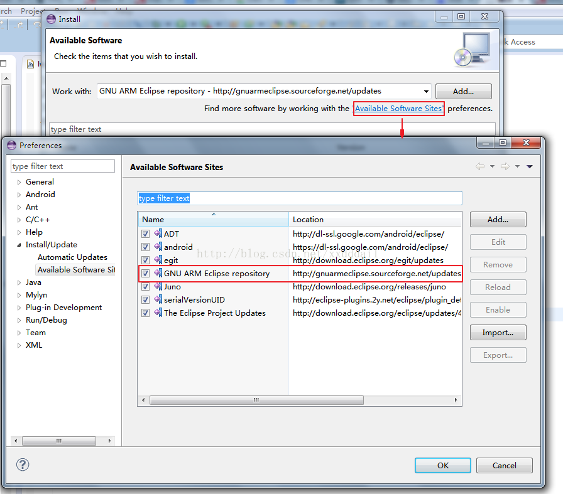Toggle GNU ARM Eclipse repository checkbox

coord(145,274)
